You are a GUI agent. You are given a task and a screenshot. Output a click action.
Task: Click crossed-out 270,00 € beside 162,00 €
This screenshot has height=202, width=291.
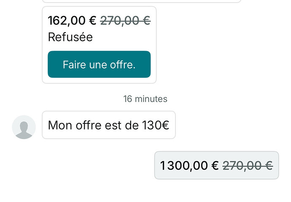pos(125,20)
